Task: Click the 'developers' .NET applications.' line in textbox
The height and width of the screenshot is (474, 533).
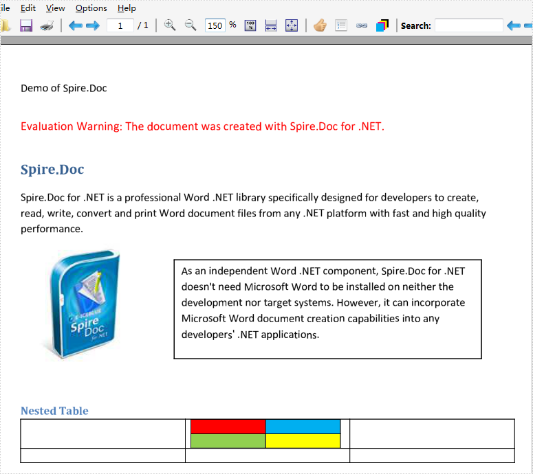Action: coord(250,335)
